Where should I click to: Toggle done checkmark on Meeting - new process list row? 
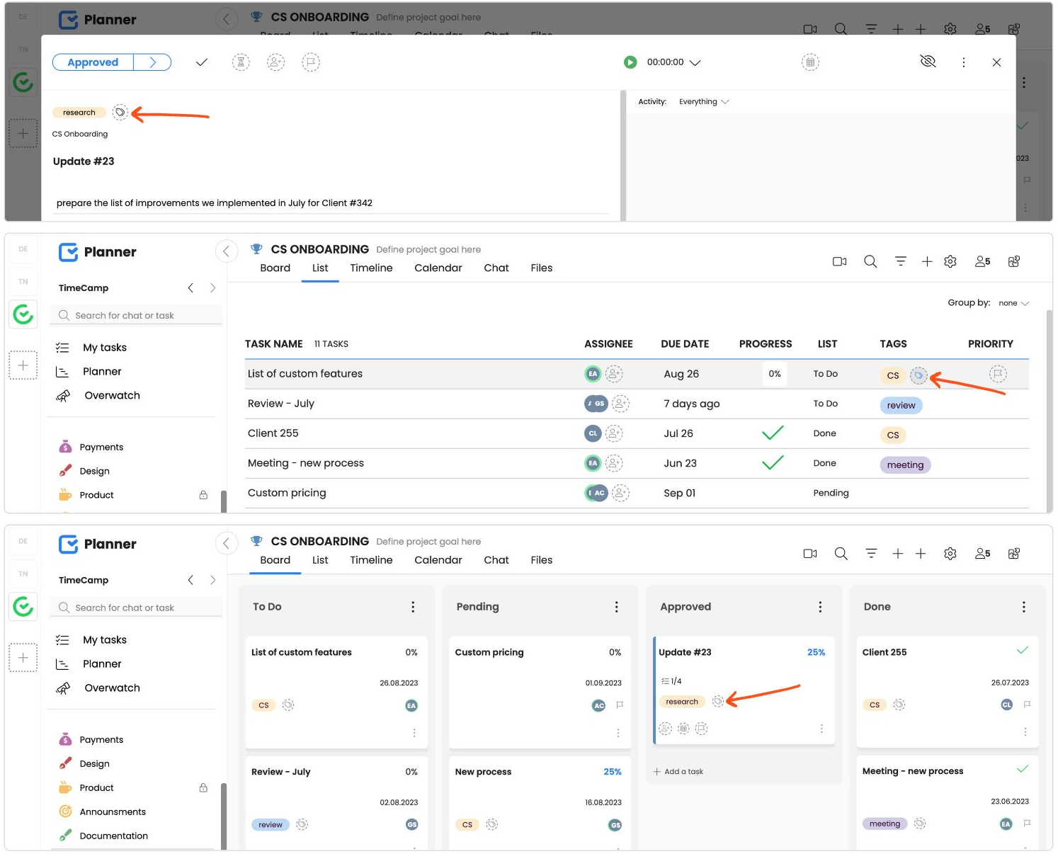tap(773, 462)
